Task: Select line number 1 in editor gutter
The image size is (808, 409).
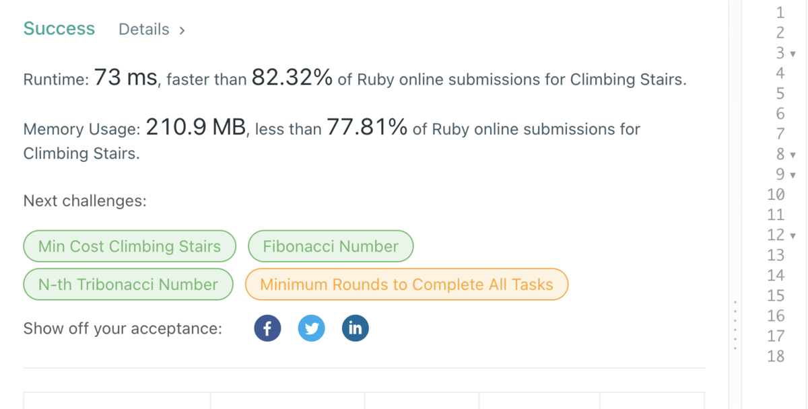Action: pyautogui.click(x=780, y=12)
